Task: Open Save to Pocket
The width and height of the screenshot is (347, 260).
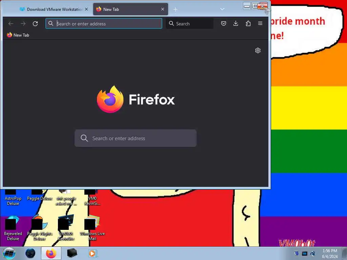Action: tap(224, 23)
